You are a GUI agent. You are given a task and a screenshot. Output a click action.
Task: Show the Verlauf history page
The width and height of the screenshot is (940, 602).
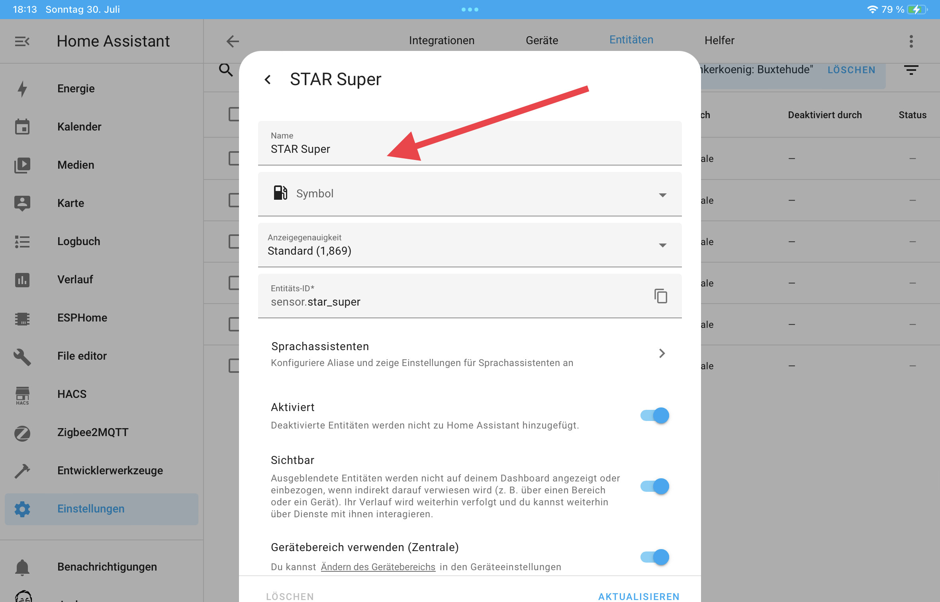coord(102,279)
